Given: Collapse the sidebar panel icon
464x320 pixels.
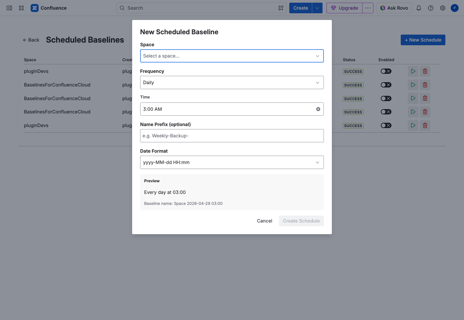Looking at the screenshot, I should 9,8.
